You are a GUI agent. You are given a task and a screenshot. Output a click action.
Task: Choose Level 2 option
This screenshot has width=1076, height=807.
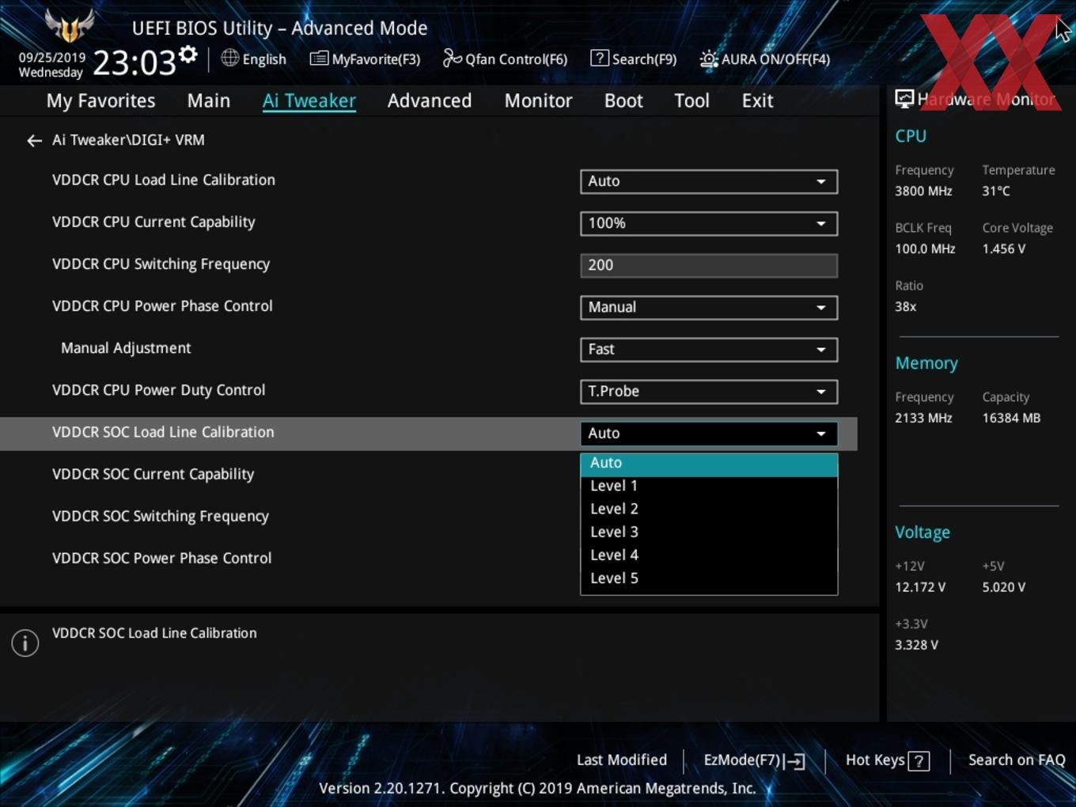(709, 509)
